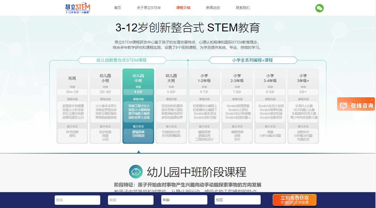Select 课程介绍 navigation item
The image size is (376, 208).
[x=183, y=8]
